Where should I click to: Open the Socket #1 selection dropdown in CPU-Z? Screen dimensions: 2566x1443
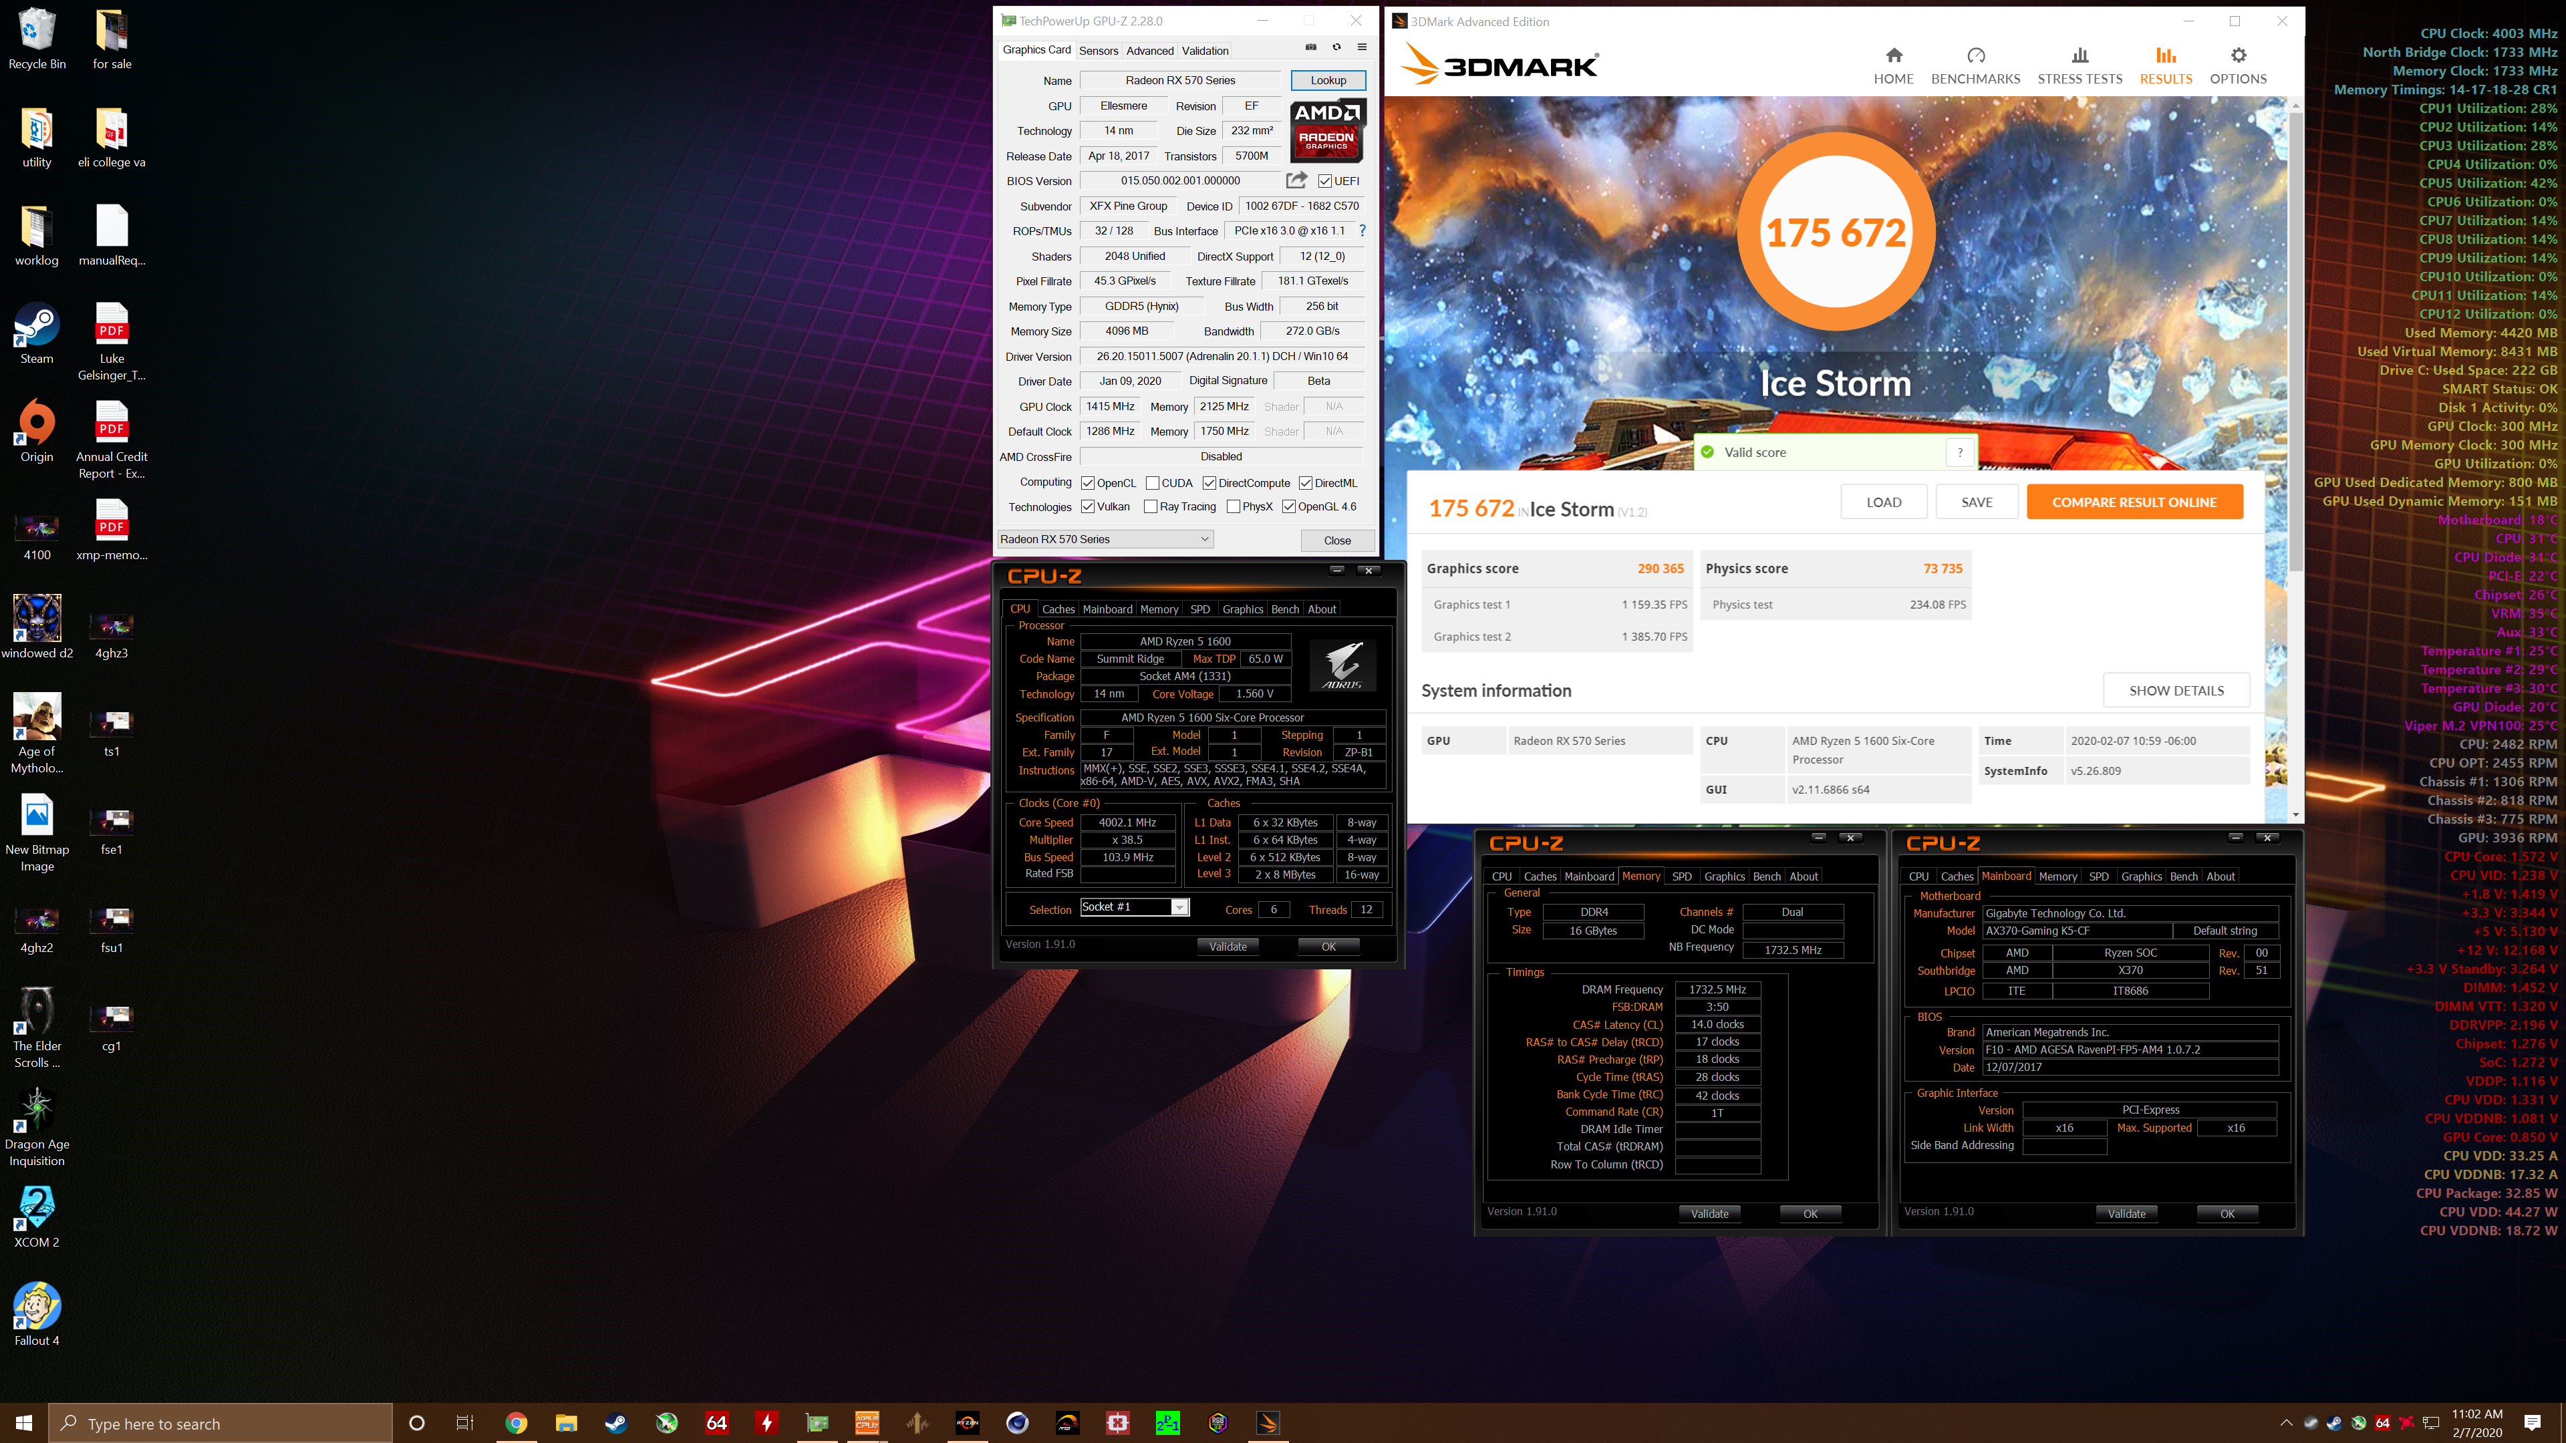(1135, 907)
